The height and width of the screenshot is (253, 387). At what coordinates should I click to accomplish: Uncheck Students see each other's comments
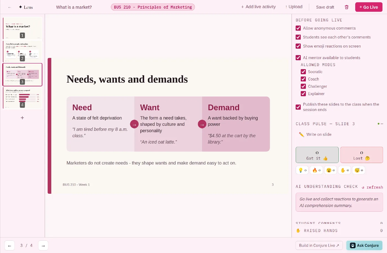[x=298, y=37]
